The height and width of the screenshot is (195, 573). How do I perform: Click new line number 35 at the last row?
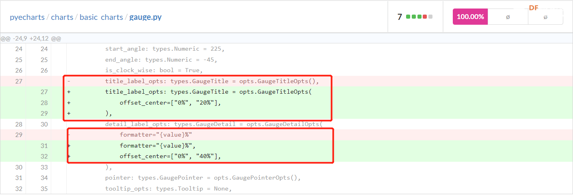pyautogui.click(x=44, y=189)
